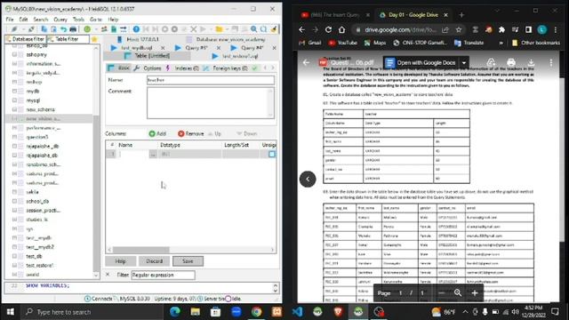The width and height of the screenshot is (569, 320).
Task: Click the copy icon in HeidiSQL toolbar
Action: (x=44, y=29)
